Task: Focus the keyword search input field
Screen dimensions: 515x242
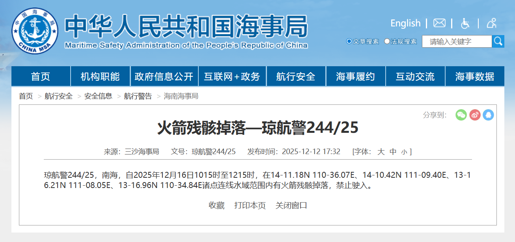Action: point(457,41)
